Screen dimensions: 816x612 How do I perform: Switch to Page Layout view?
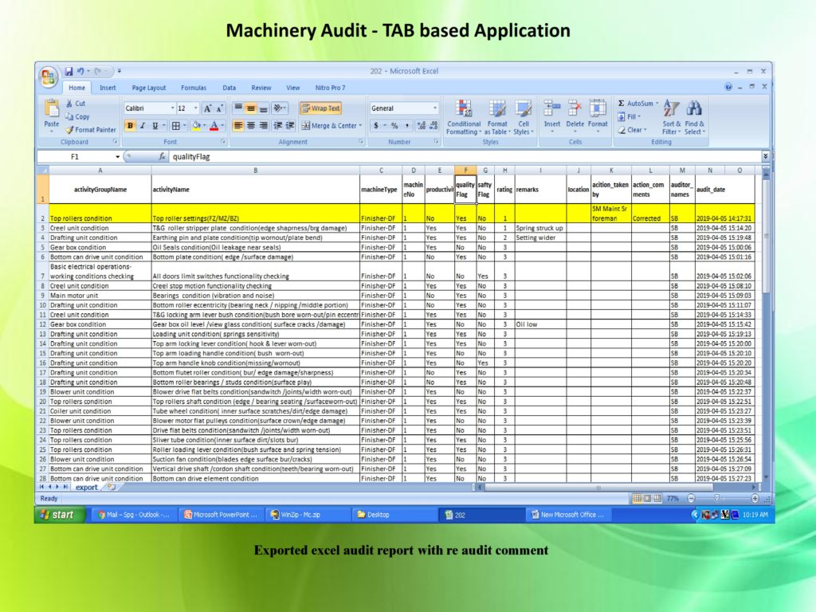click(x=647, y=499)
